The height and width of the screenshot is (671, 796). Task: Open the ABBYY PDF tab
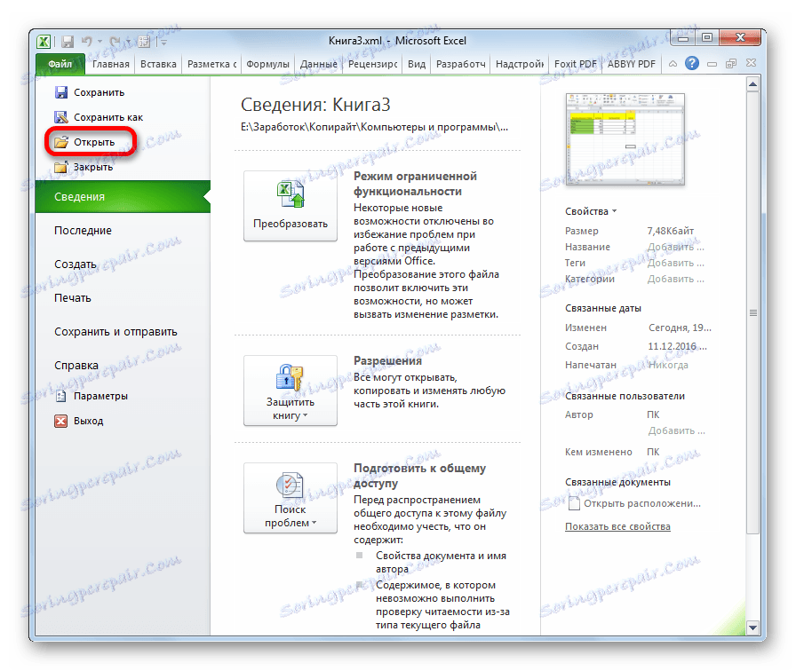[x=632, y=65]
